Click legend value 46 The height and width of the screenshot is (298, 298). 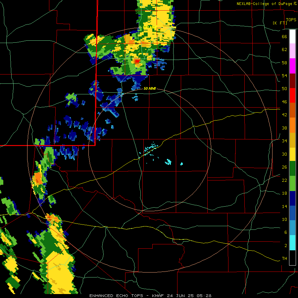point(284,102)
